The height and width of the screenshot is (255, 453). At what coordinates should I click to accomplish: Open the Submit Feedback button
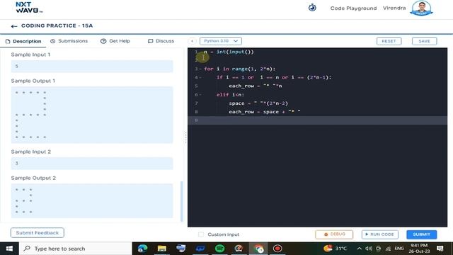(x=38, y=233)
